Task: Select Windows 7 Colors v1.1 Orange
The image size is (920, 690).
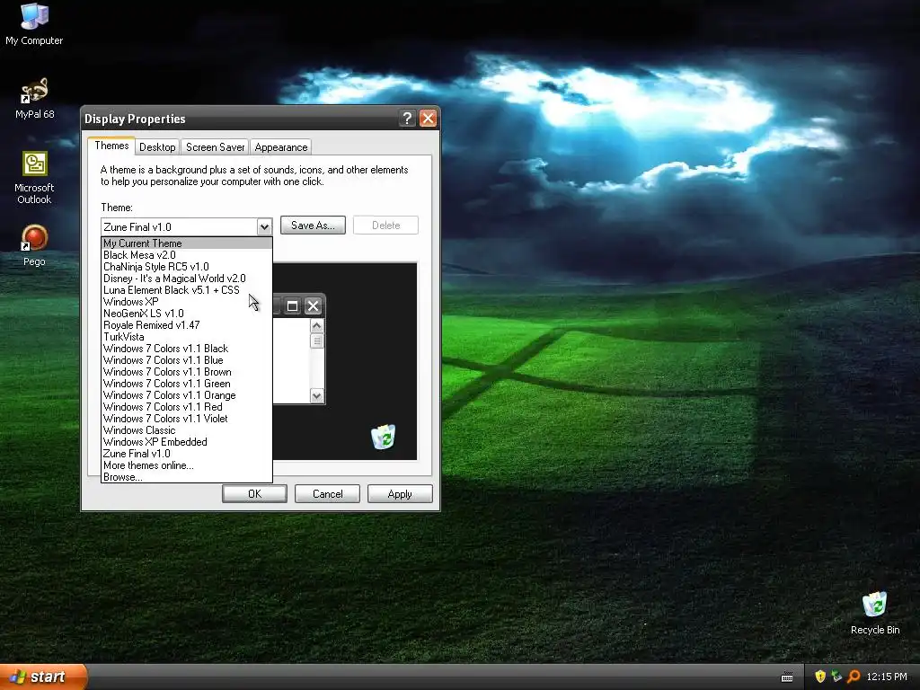Action: [x=187, y=395]
